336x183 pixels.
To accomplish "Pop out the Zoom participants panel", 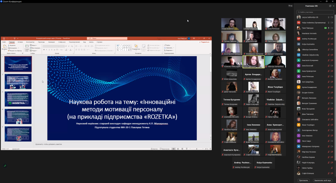I will tap(330, 6).
